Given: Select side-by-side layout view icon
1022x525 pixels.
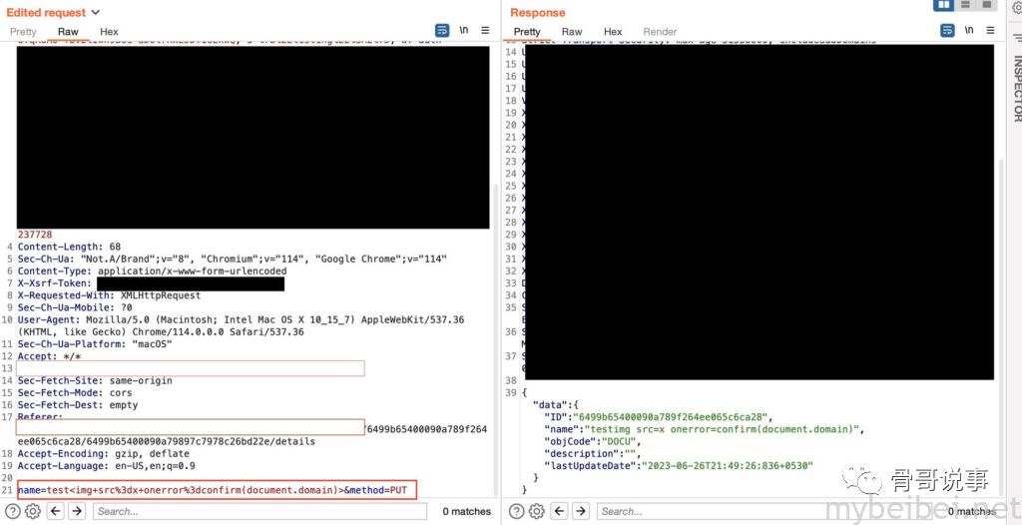Looking at the screenshot, I should (943, 5).
